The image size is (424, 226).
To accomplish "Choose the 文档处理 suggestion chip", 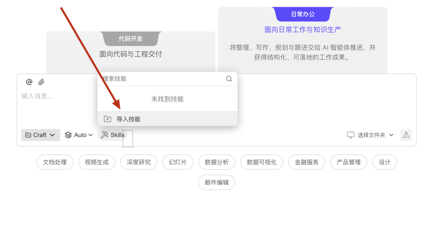I will pyautogui.click(x=55, y=162).
